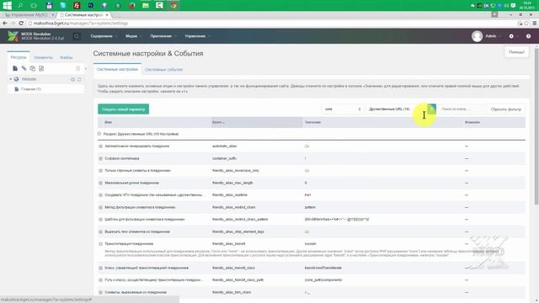Open the Управление top menu

coord(197,36)
